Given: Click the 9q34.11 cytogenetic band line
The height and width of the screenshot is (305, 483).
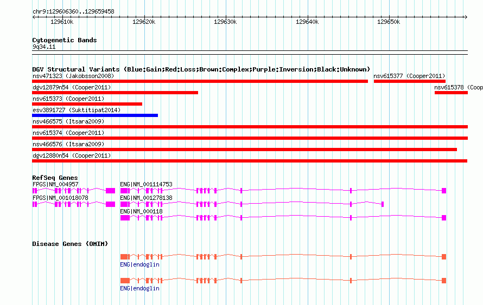Looking at the screenshot, I should (250, 53).
